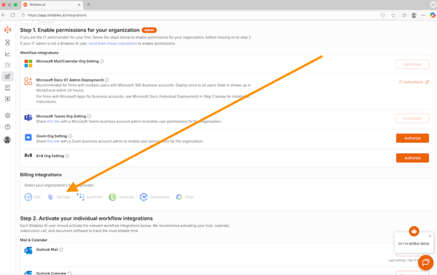
Task: Open the orange chat bubble button
Action: tap(425, 262)
